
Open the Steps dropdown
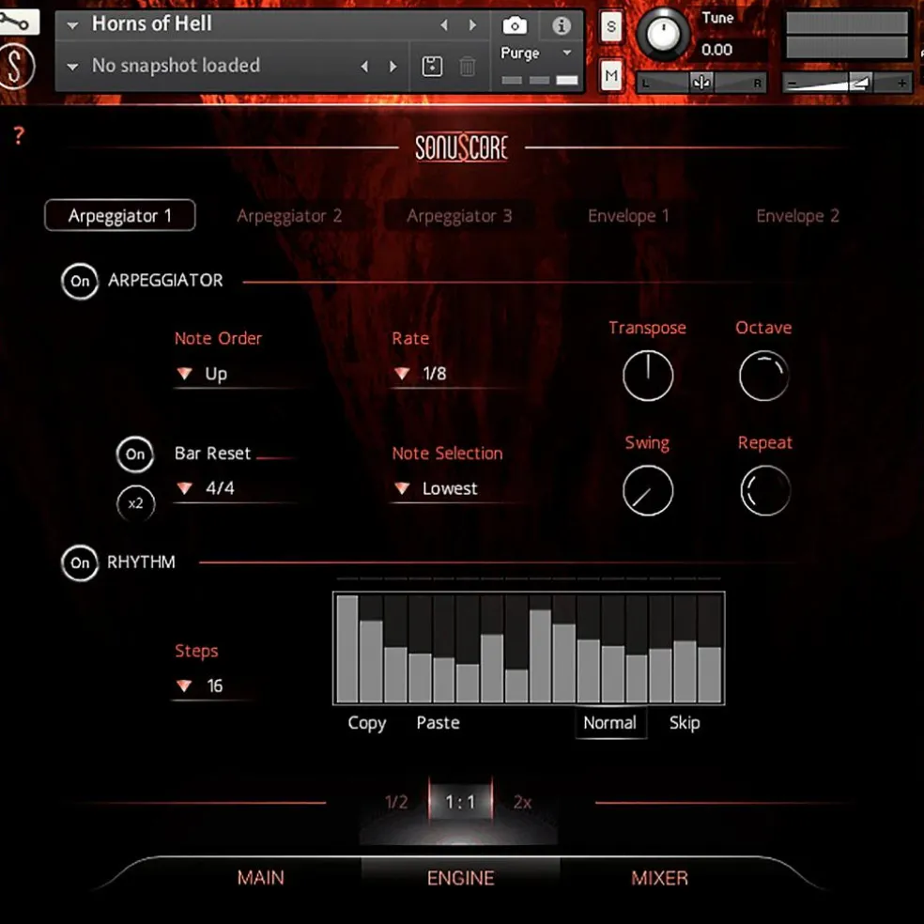tap(213, 685)
